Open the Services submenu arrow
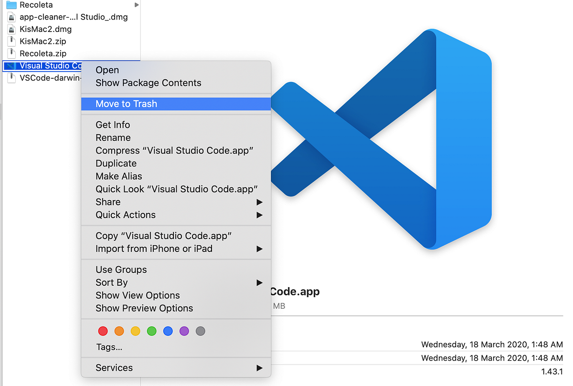Image resolution: width=573 pixels, height=386 pixels. 259,368
